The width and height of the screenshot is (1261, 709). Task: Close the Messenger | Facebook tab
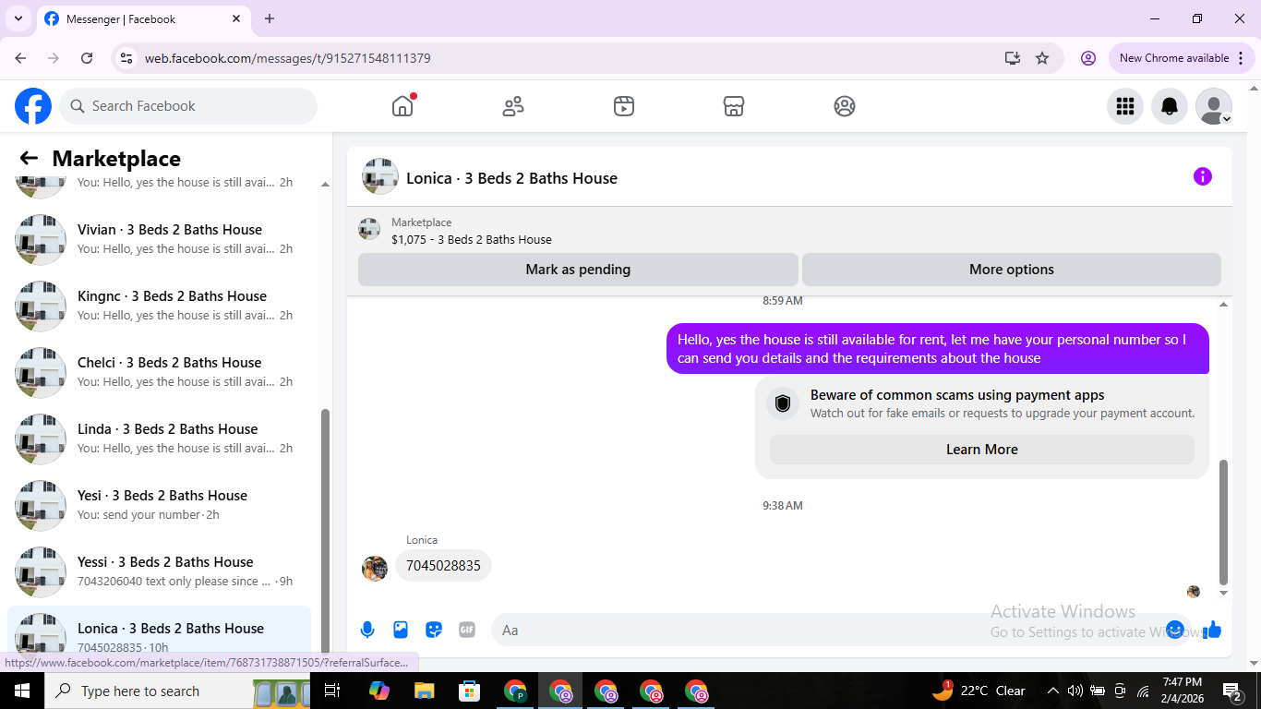[236, 18]
